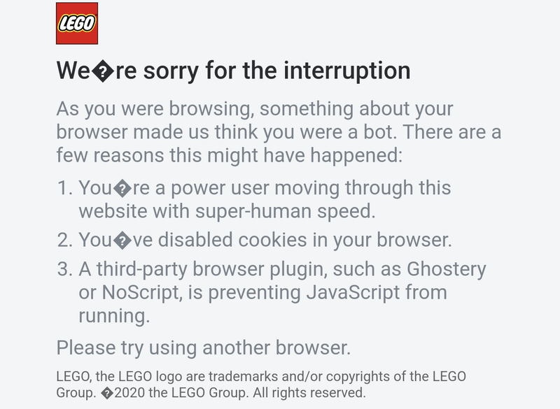Click list number "3." marker

pos(65,269)
